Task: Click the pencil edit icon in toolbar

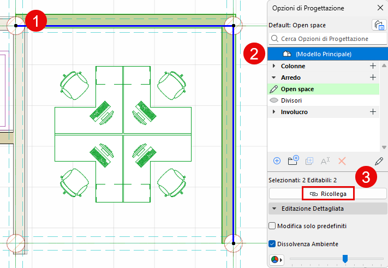Action: click(x=379, y=161)
